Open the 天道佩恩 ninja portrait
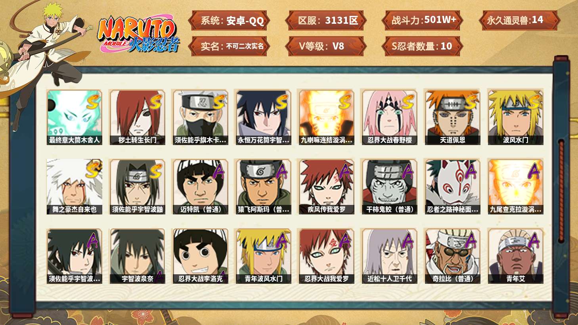This screenshot has width=578, height=325. (x=452, y=117)
